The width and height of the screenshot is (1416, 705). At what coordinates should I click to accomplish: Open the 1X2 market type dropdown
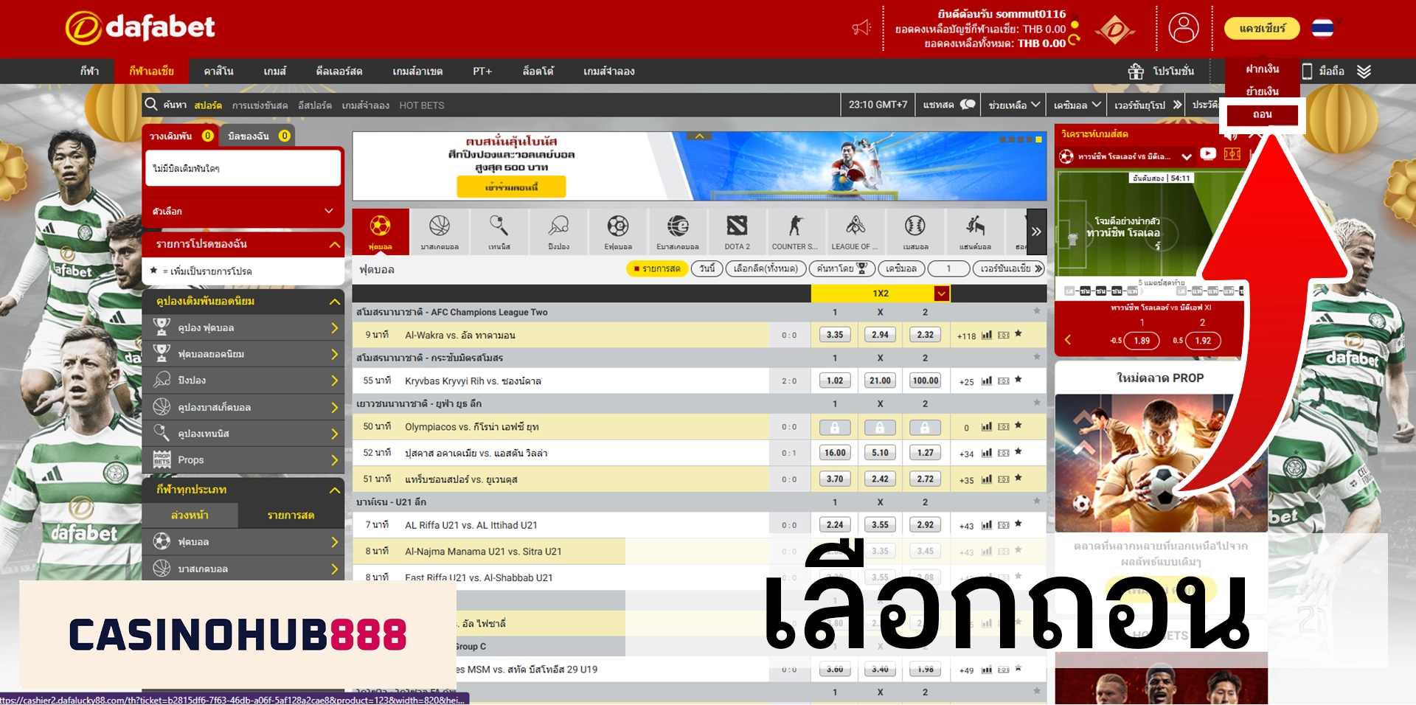point(941,294)
